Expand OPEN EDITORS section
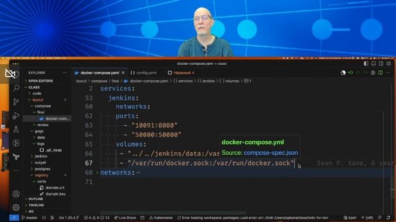Viewport: 396px width, 222px height. point(40,81)
